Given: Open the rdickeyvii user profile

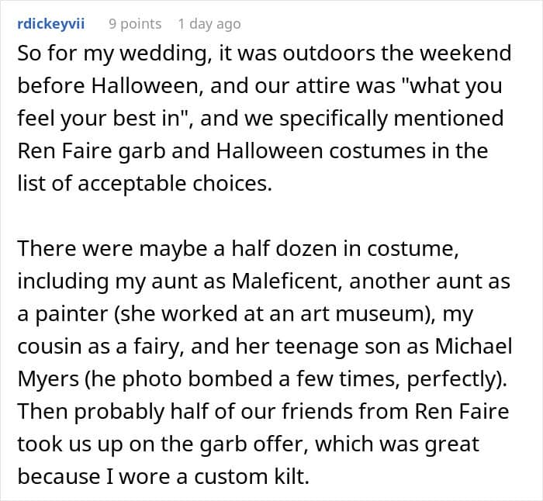Looking at the screenshot, I should (50, 24).
